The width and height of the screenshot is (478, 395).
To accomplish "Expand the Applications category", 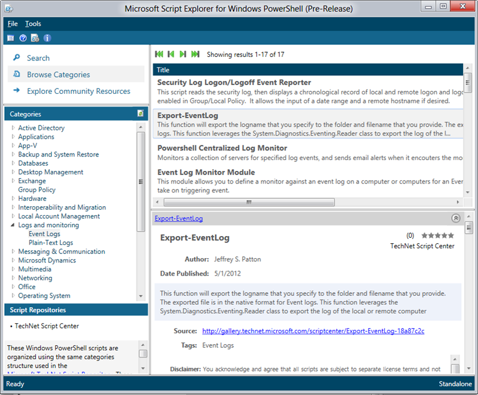I will pos(13,136).
